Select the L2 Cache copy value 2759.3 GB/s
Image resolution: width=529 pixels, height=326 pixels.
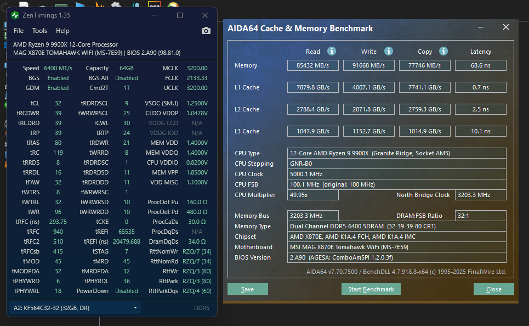point(425,109)
